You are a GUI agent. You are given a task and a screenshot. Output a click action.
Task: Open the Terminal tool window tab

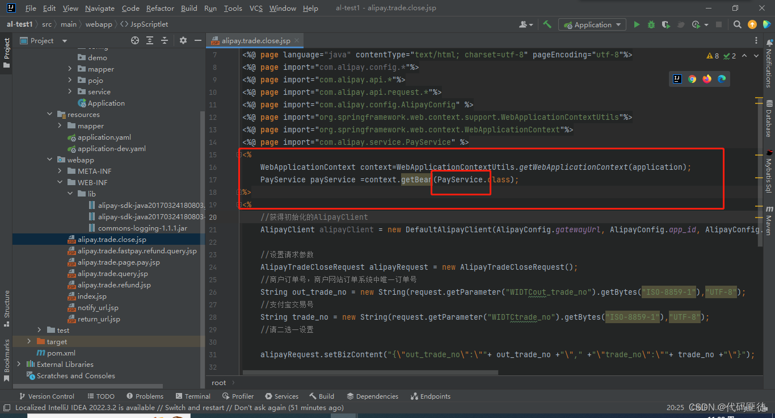[193, 396]
